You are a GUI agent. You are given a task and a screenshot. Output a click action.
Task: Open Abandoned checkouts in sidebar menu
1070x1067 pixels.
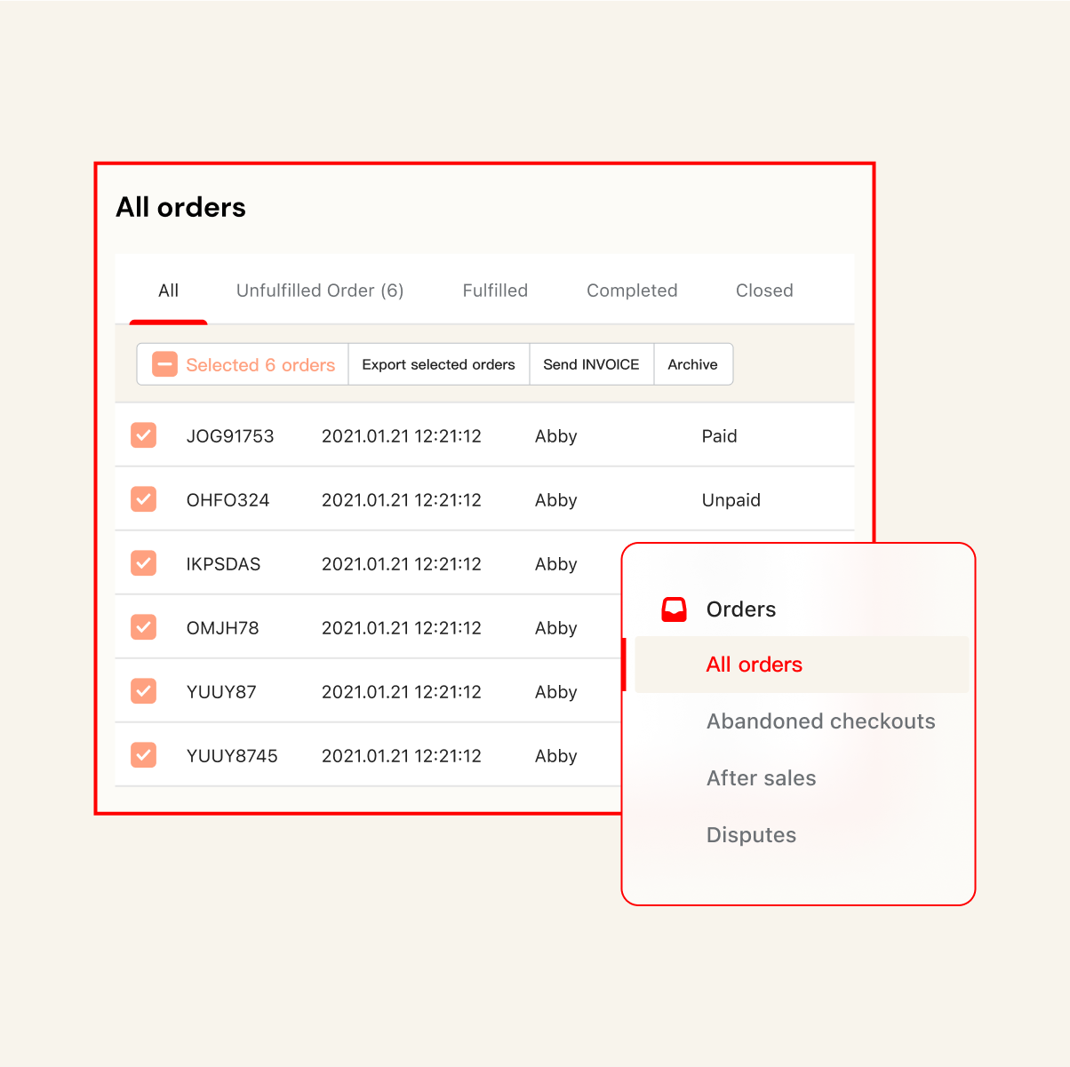coord(820,721)
